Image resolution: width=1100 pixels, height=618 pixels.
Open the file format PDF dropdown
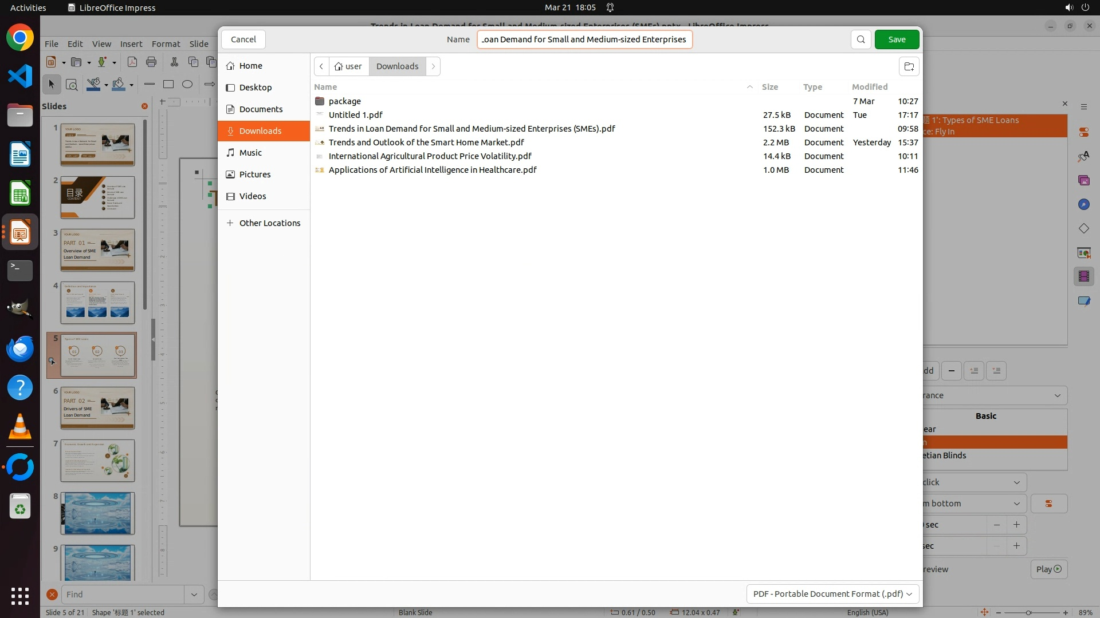[832, 594]
